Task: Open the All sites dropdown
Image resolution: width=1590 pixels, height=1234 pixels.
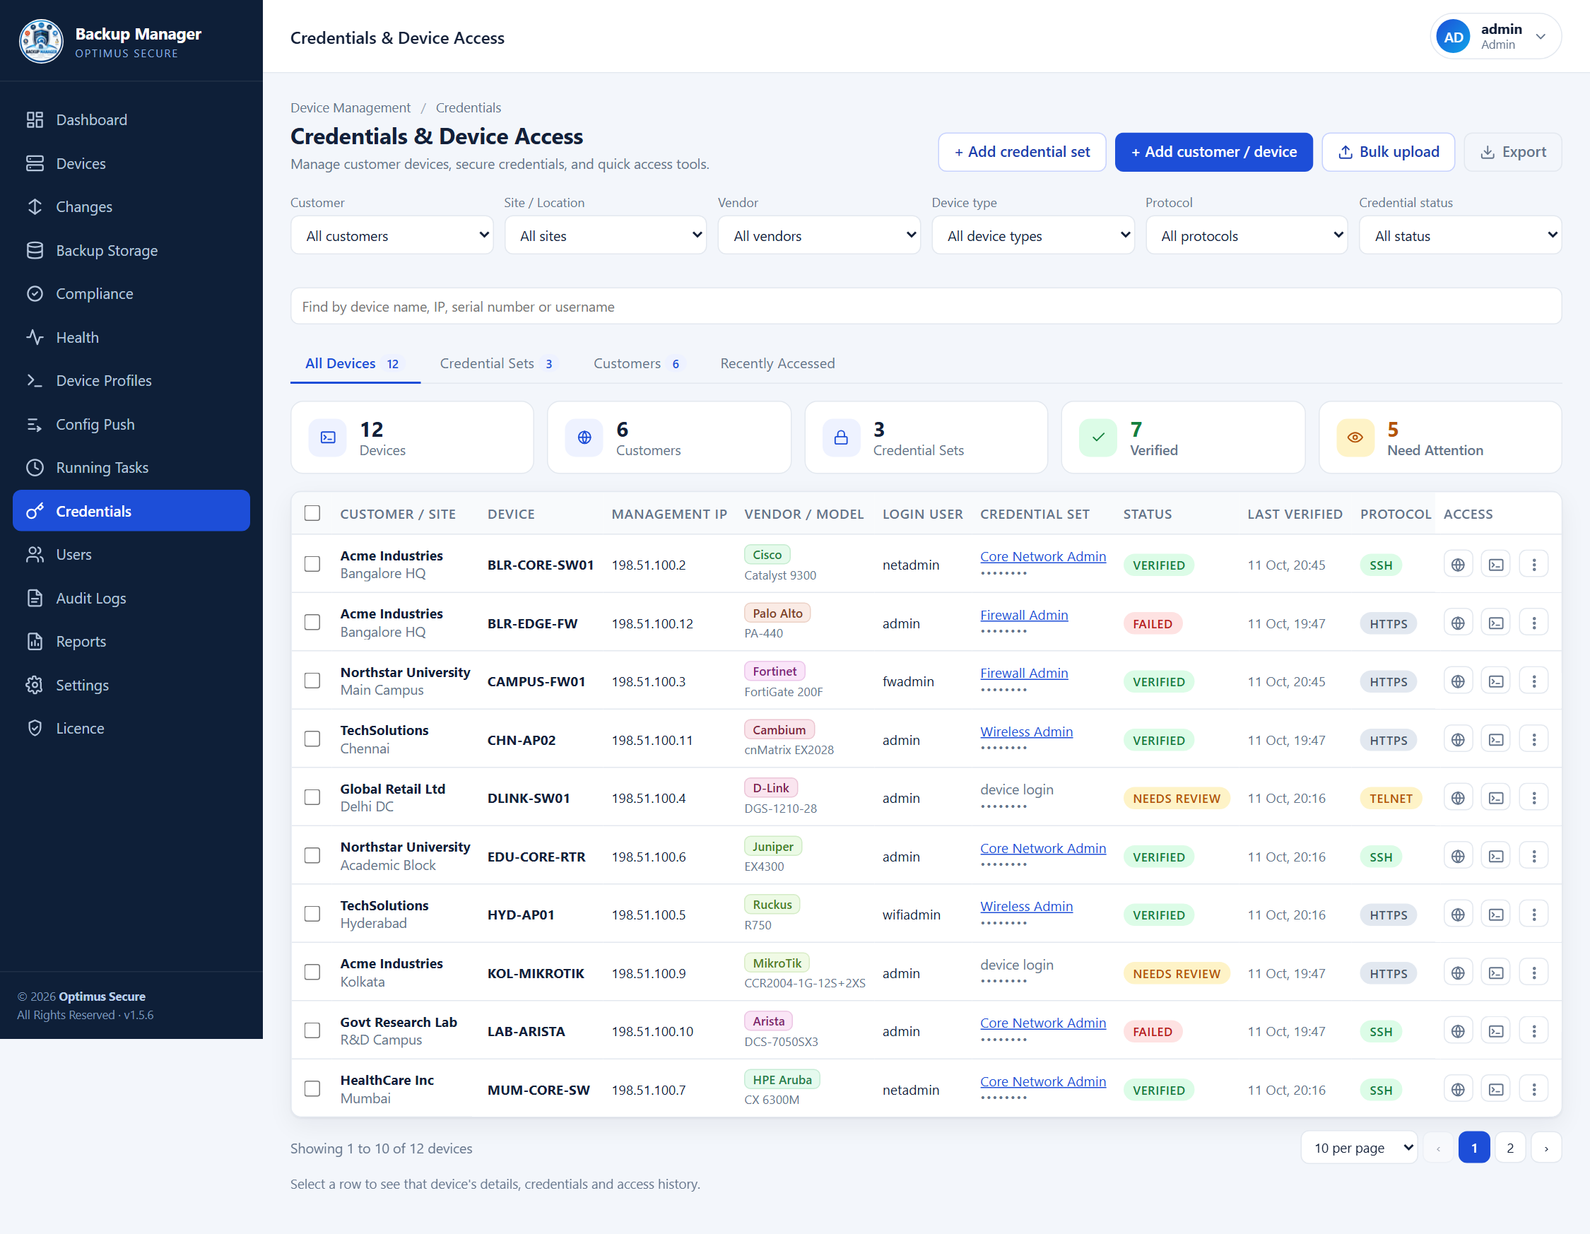Action: coord(605,235)
